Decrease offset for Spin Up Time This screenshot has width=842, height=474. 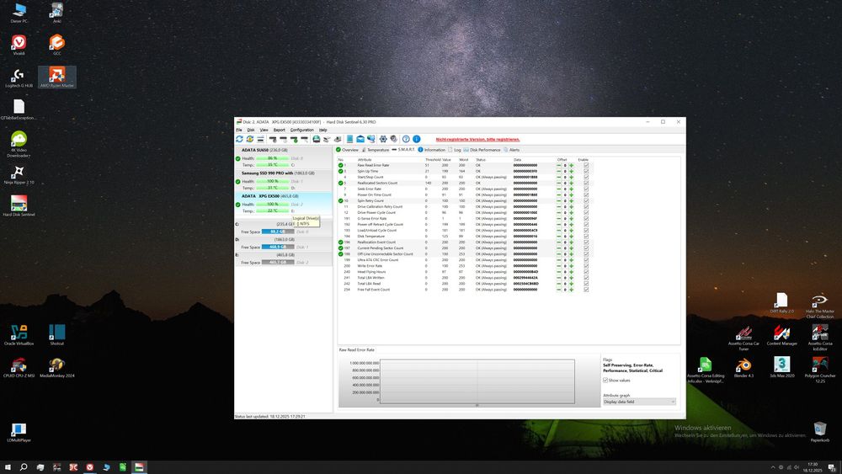point(558,171)
